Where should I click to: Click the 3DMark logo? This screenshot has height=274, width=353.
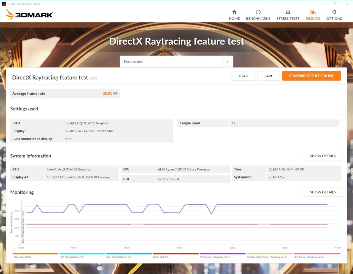pos(29,14)
